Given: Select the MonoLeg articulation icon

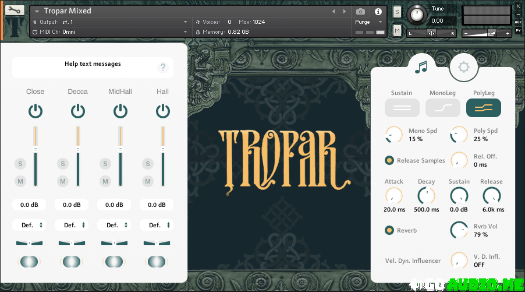Looking at the screenshot, I should tap(442, 108).
